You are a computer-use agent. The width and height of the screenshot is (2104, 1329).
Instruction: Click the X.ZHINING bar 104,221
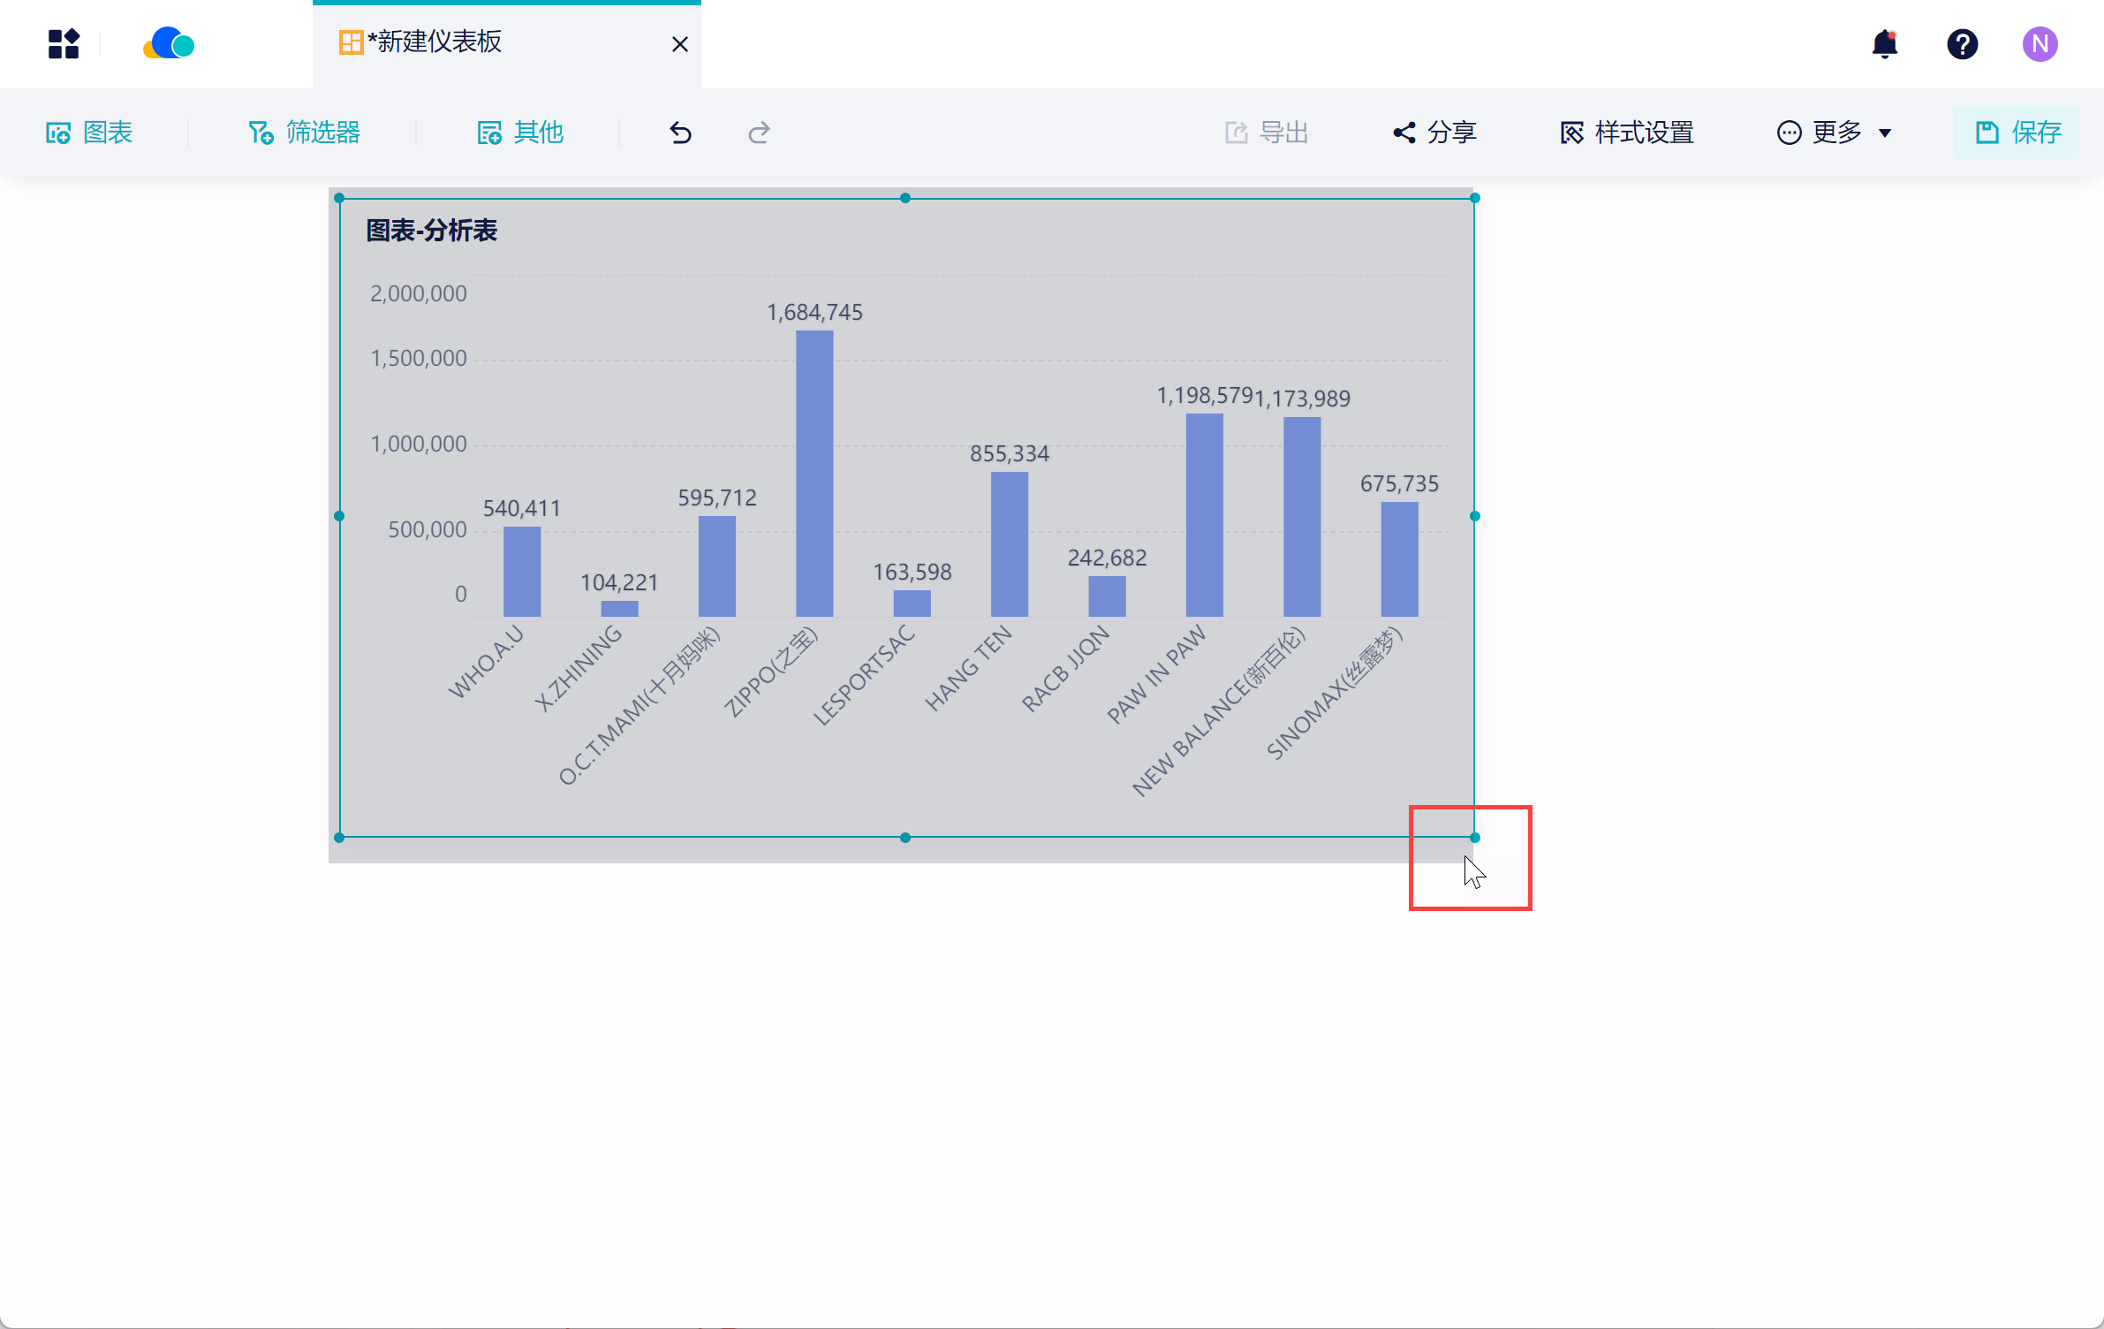(x=619, y=609)
